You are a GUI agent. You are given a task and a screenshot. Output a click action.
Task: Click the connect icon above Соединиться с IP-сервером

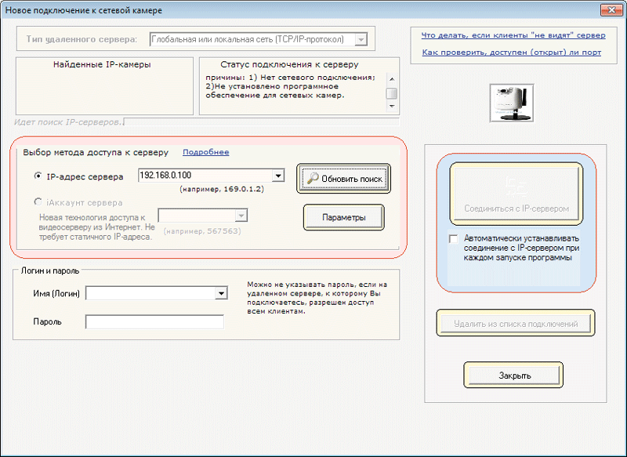[516, 187]
